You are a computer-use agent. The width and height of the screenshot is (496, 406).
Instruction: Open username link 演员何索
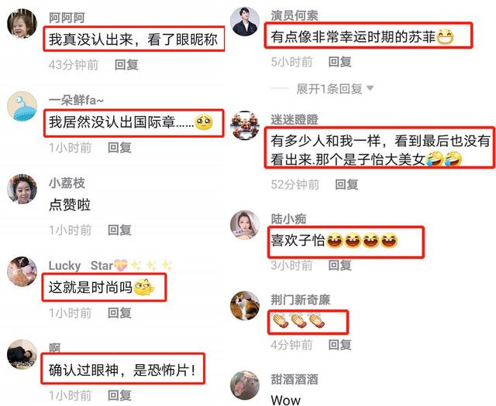pyautogui.click(x=294, y=15)
